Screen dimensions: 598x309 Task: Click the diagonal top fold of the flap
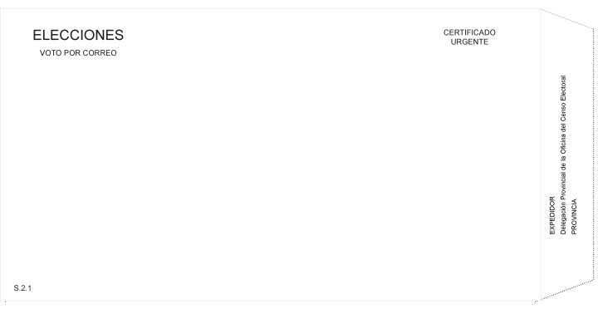[x=567, y=19]
